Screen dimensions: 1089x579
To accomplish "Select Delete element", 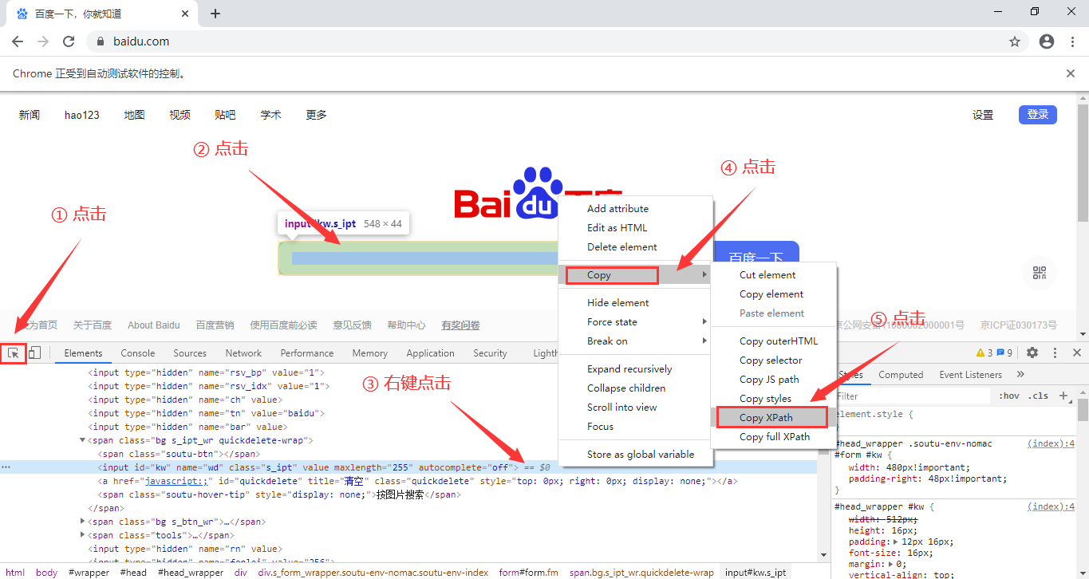I will pyautogui.click(x=636, y=246).
